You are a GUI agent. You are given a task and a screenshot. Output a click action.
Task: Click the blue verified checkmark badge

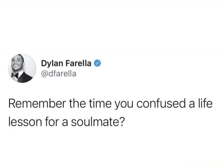(x=97, y=63)
